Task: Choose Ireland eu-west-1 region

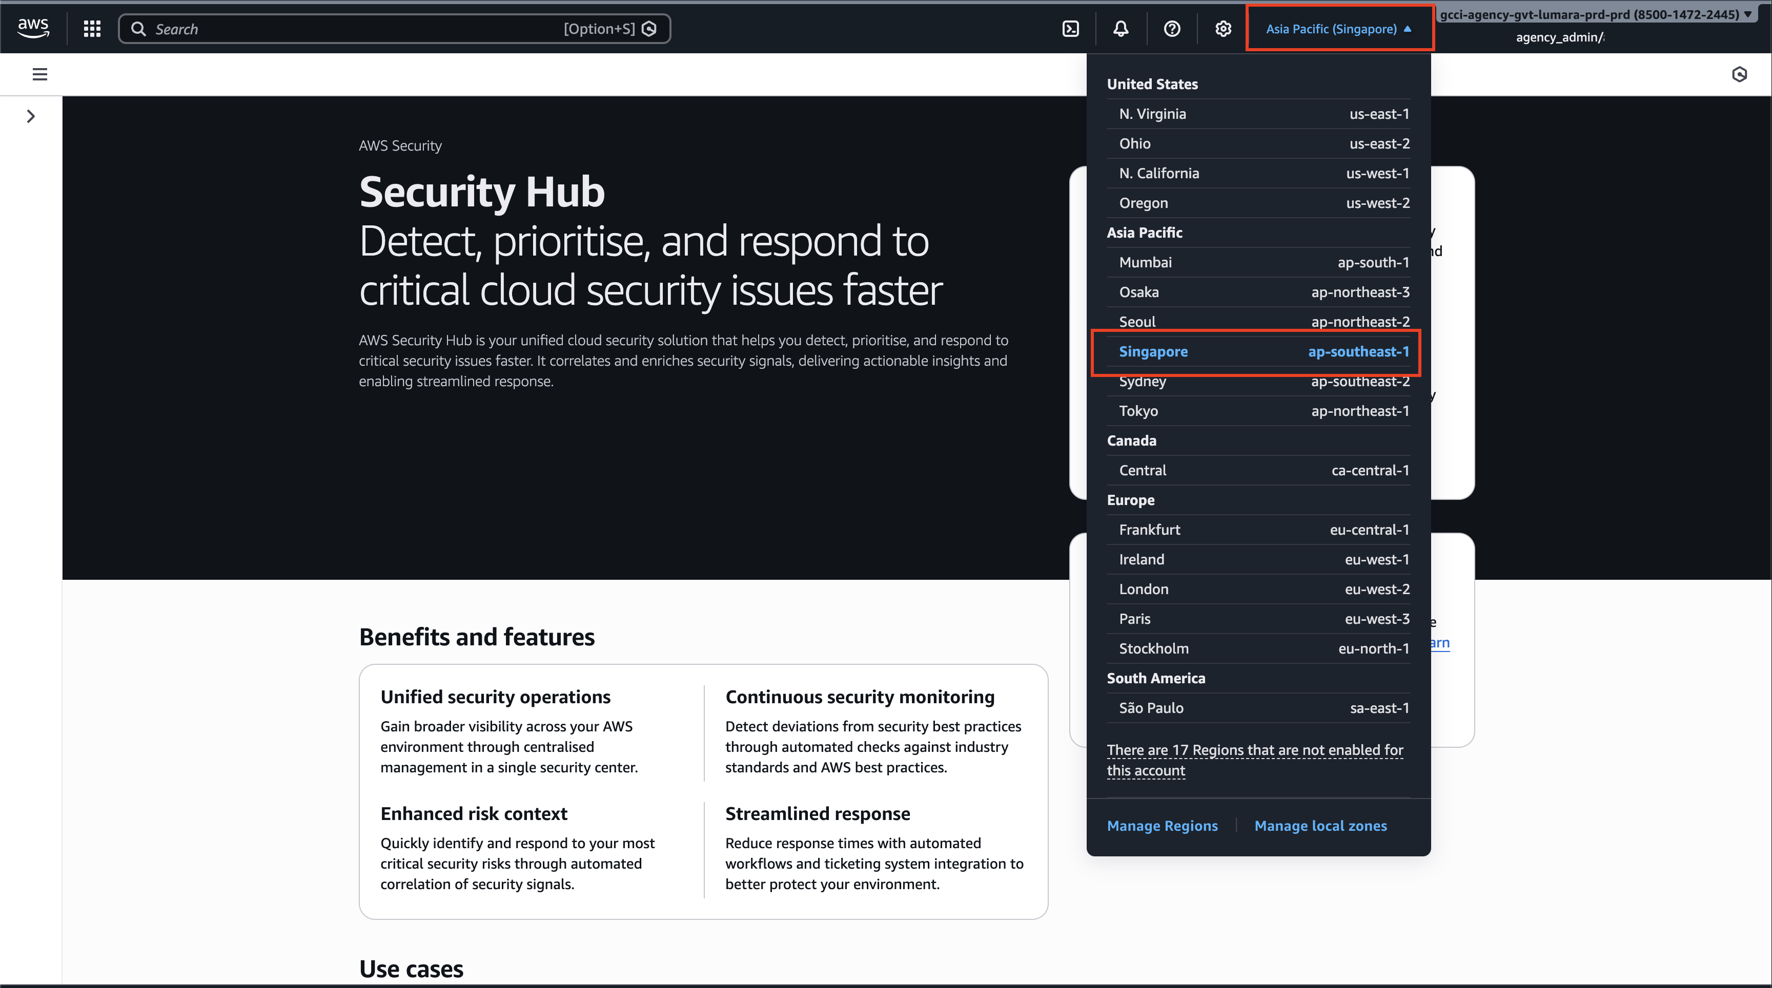Action: [x=1258, y=559]
